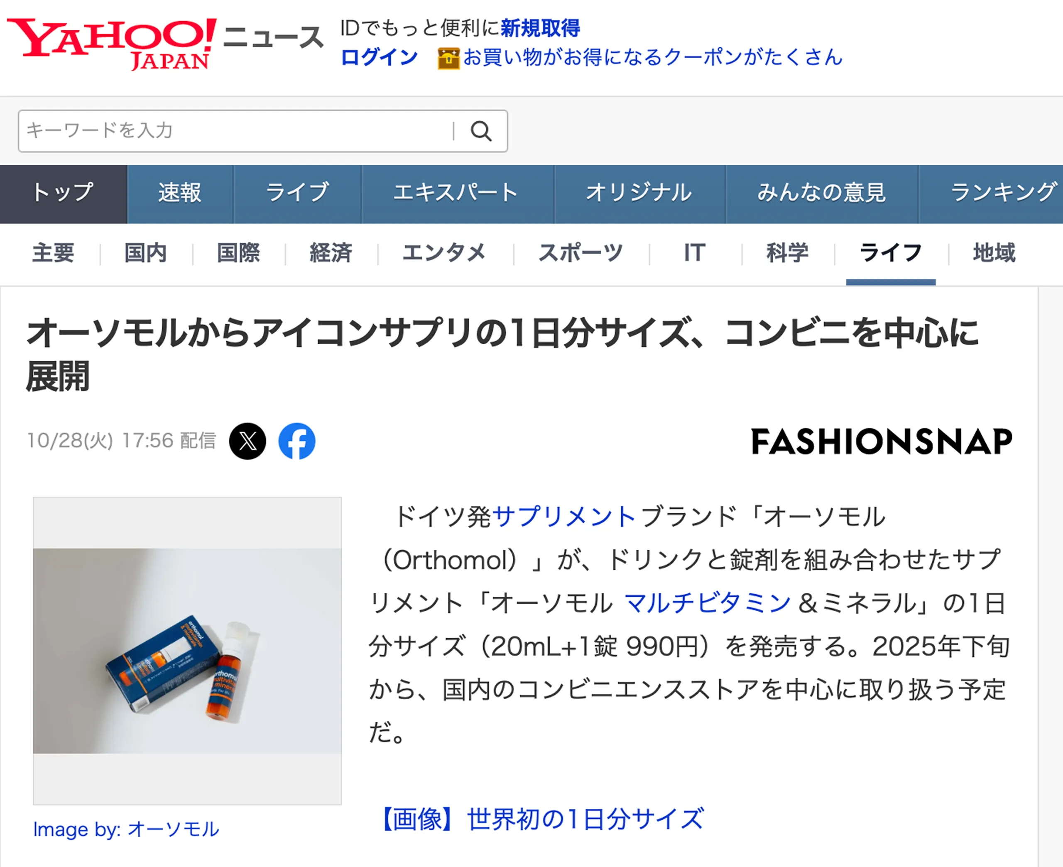Click the search magnifier icon
Screen dimensions: 1063x867
[481, 131]
